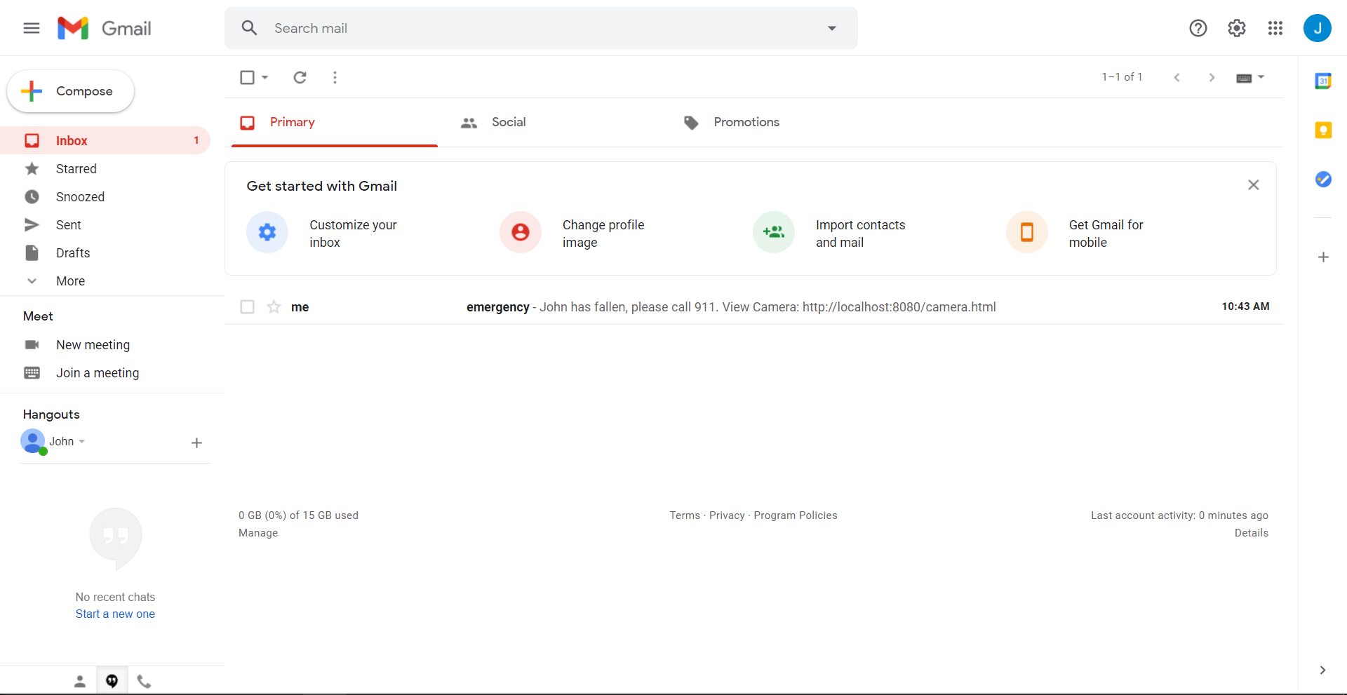
Task: Open the emergency email from me
Action: [x=754, y=306]
